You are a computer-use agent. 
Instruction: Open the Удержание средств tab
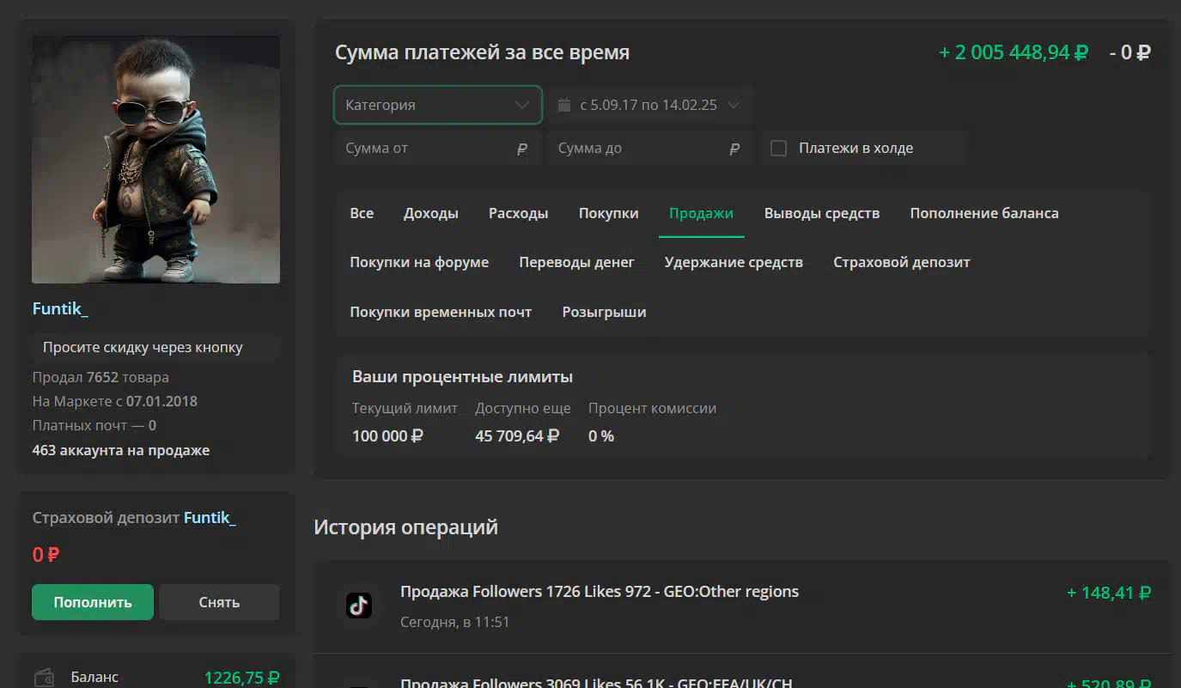[734, 262]
